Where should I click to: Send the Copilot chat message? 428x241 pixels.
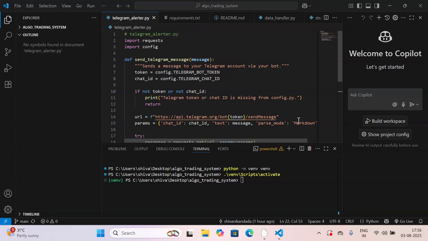412,104
